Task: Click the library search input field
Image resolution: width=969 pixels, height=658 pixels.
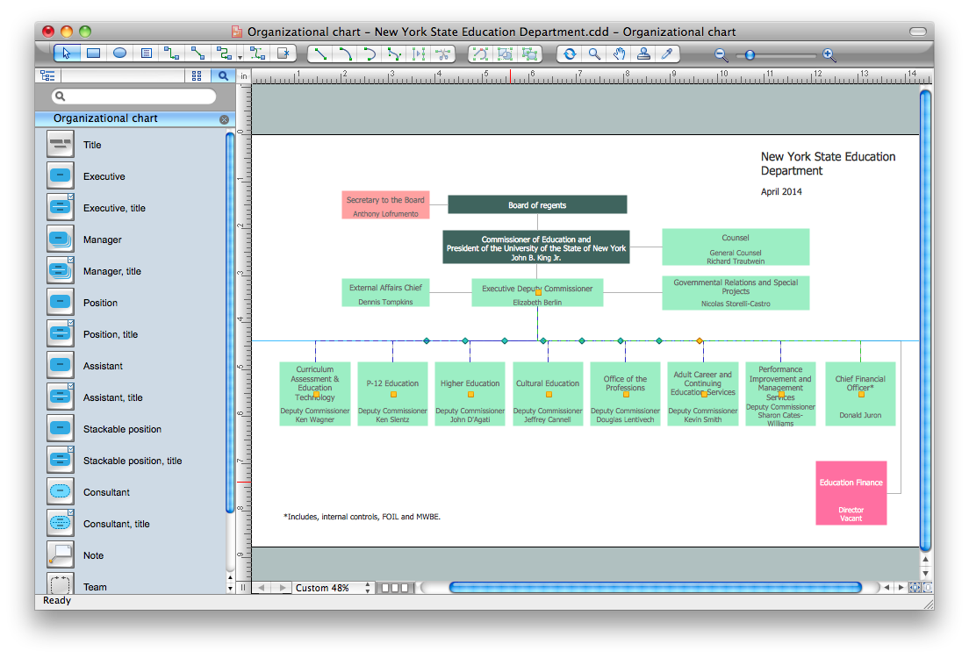Action: pos(133,97)
